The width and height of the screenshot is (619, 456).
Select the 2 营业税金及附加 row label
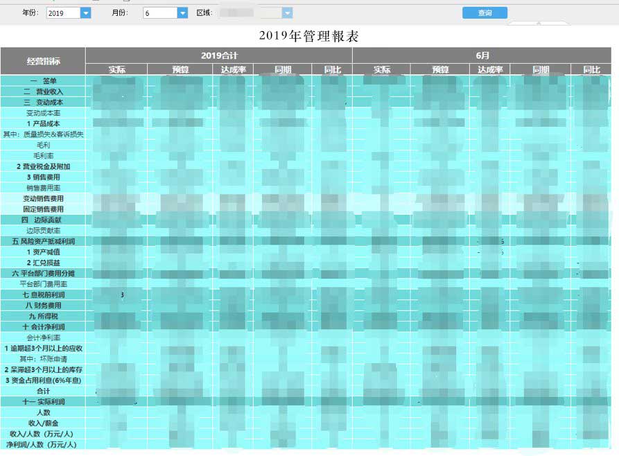tap(43, 166)
